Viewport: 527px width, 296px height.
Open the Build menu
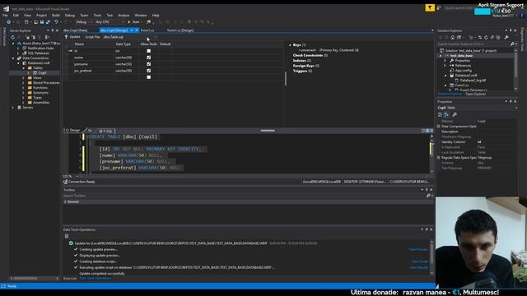point(56,15)
